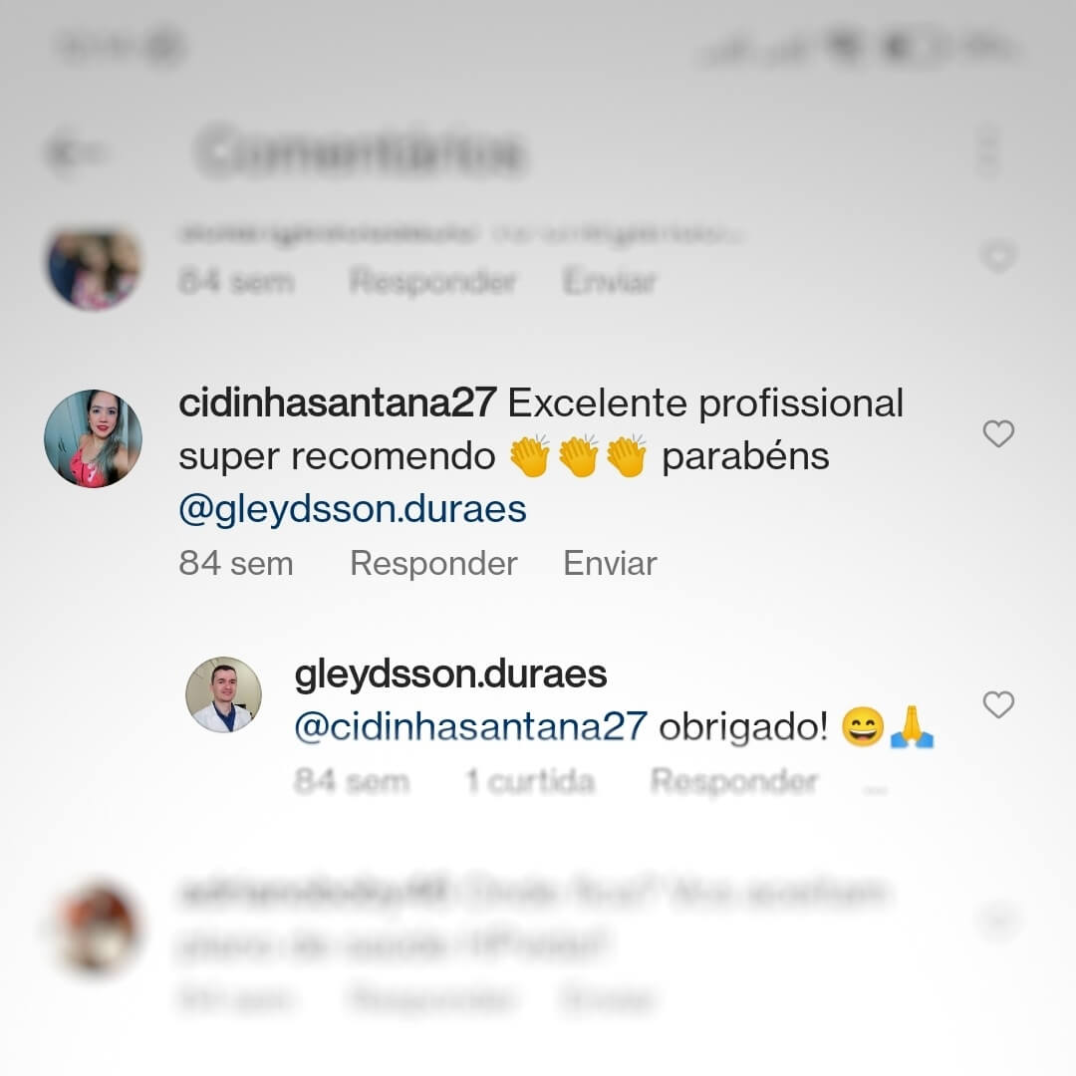Viewport: 1076px width, 1076px height.
Task: Open the @cidinhasantana27 mention link
Action: (x=470, y=726)
